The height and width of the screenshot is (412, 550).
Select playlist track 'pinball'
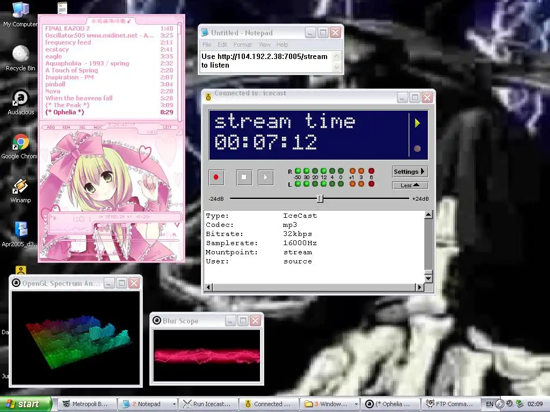coord(108,84)
